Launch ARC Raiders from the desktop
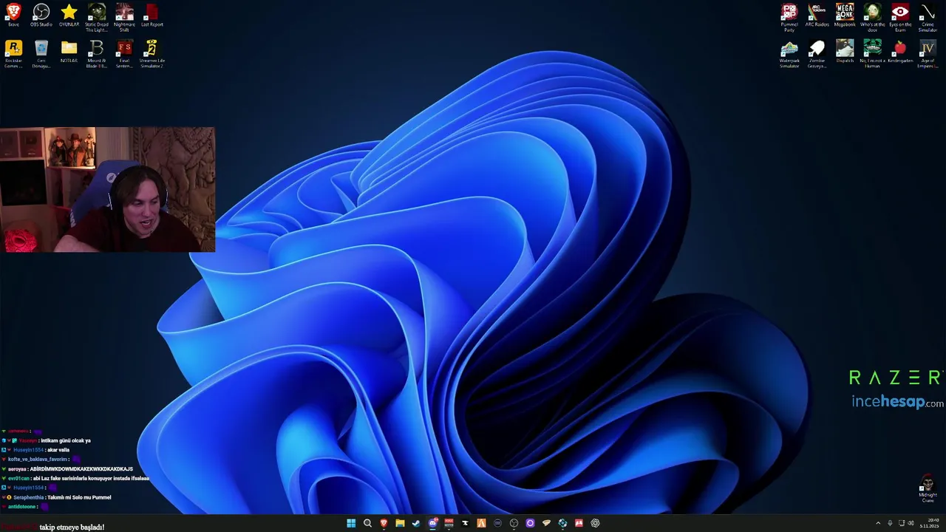This screenshot has width=946, height=532. pyautogui.click(x=817, y=16)
